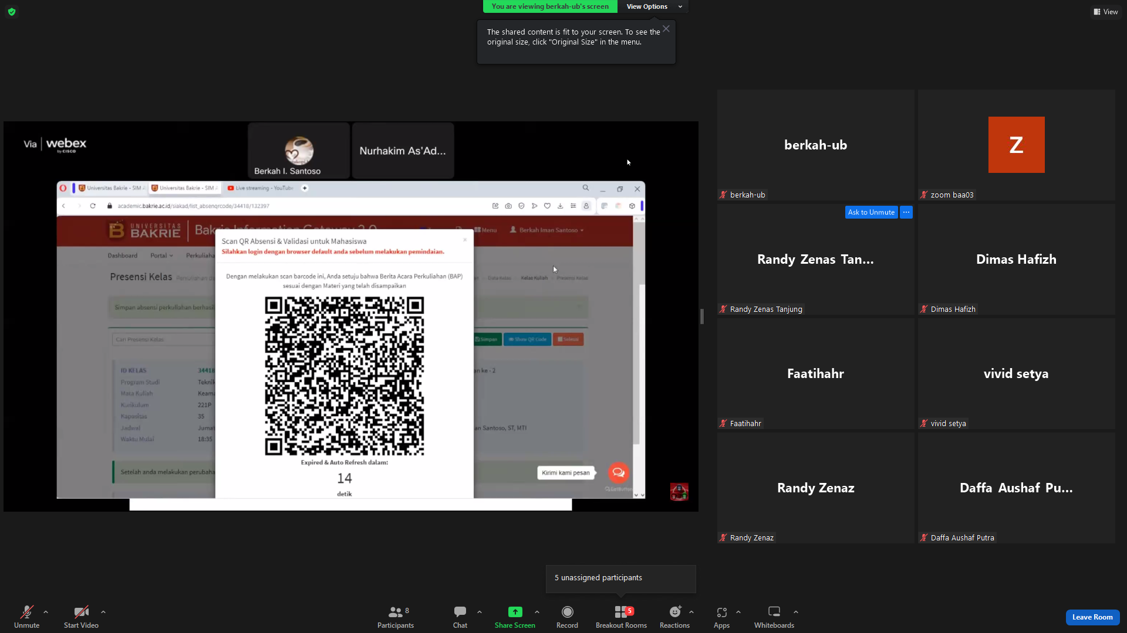Screen dimensions: 1127x633
Task: Expand the caret next to Whiteboards
Action: click(796, 612)
